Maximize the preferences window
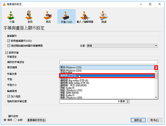The width and height of the screenshot is (166, 126). (x=150, y=4)
